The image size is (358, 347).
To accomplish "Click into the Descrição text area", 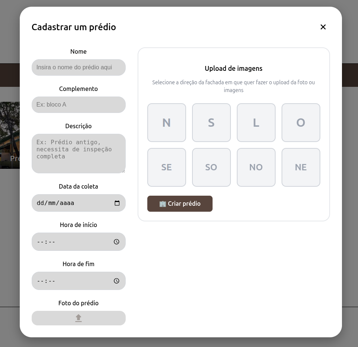I will [79, 154].
